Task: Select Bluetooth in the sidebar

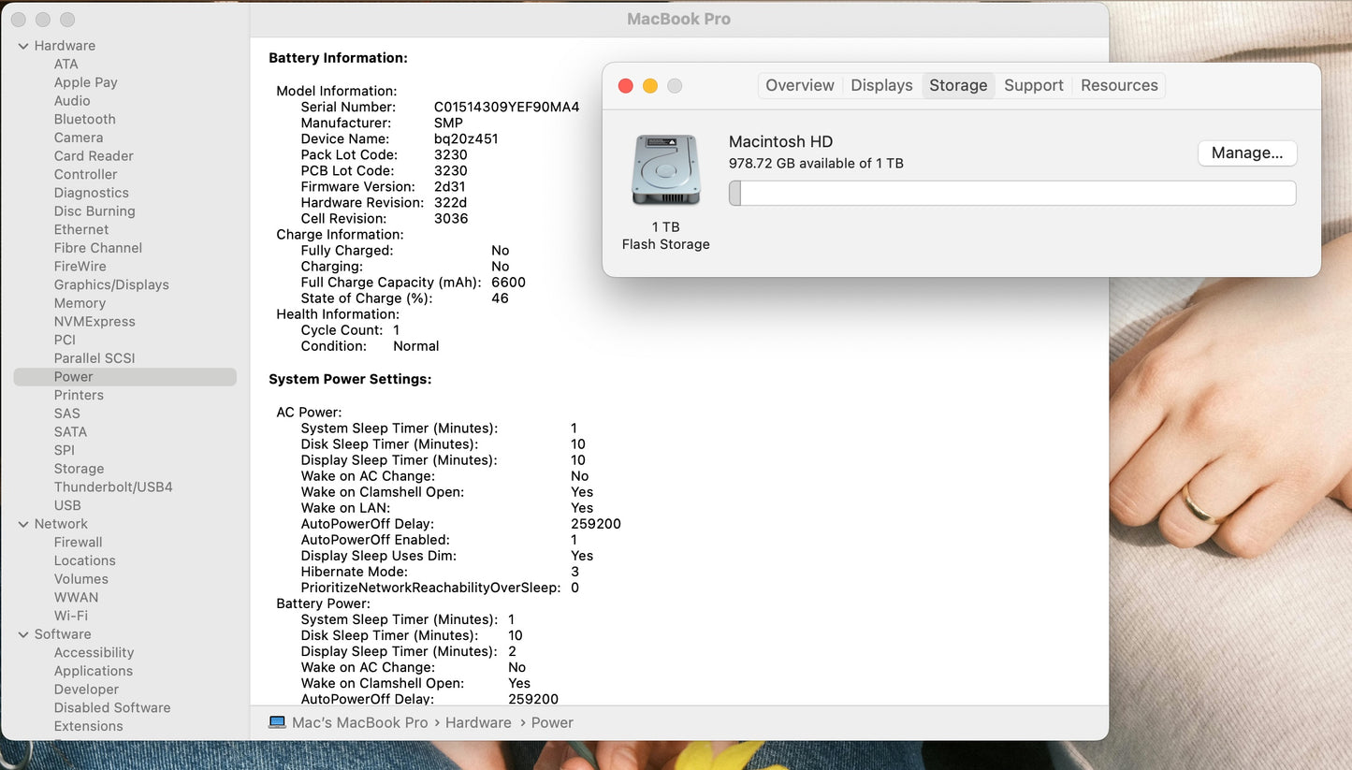Action: tap(85, 119)
